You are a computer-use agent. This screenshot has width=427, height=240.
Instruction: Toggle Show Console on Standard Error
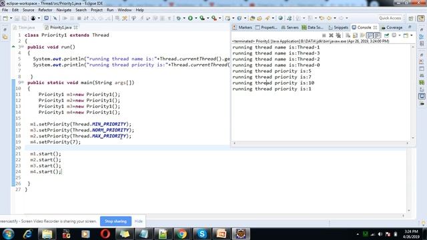tap(377, 35)
